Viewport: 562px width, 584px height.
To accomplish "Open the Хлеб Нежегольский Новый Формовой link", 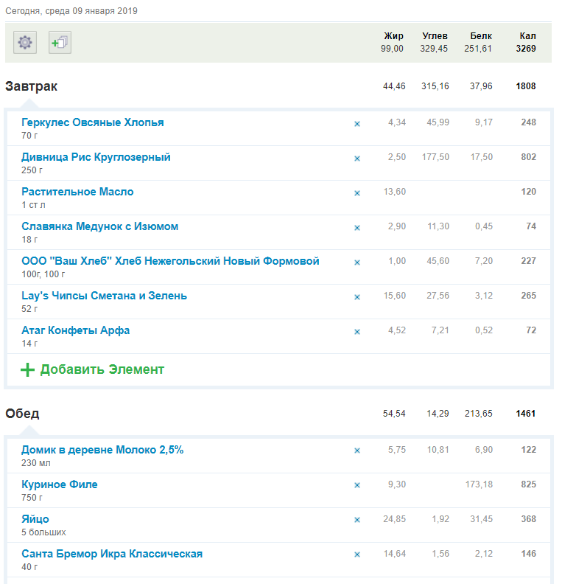I will 170,261.
